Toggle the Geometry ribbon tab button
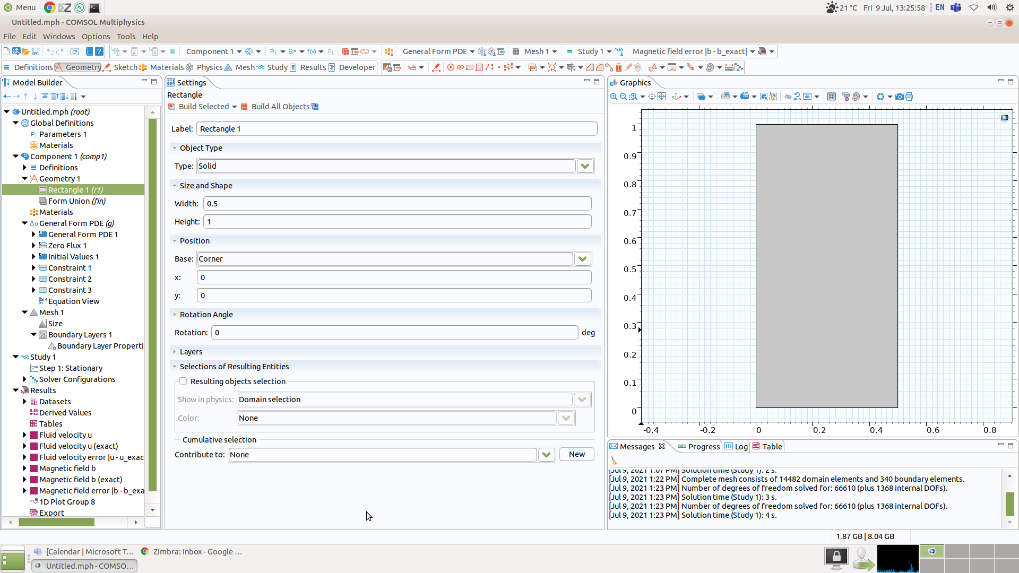Image resolution: width=1019 pixels, height=573 pixels. (x=78, y=67)
